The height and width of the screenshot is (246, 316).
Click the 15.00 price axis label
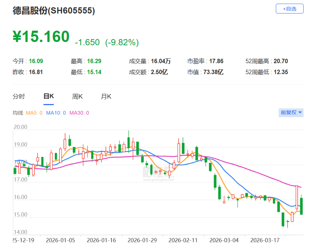click(20, 215)
